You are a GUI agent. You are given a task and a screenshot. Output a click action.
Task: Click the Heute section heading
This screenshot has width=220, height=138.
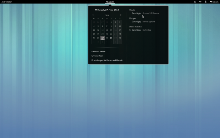(132, 10)
